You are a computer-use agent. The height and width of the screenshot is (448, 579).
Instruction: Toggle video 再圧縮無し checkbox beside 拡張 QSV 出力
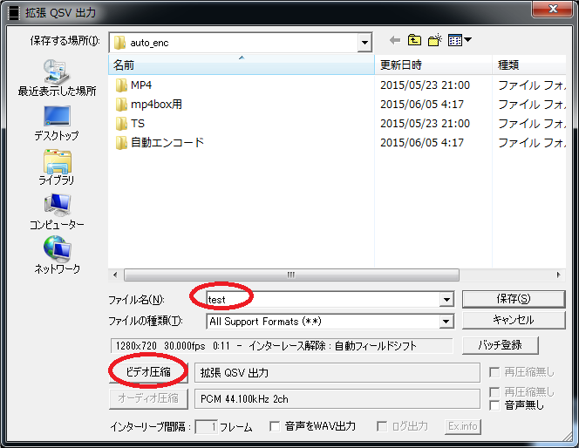[494, 372]
